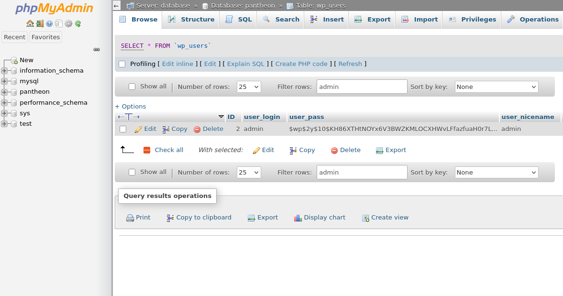The image size is (563, 296).
Task: Expand the + Options link
Action: tap(130, 107)
